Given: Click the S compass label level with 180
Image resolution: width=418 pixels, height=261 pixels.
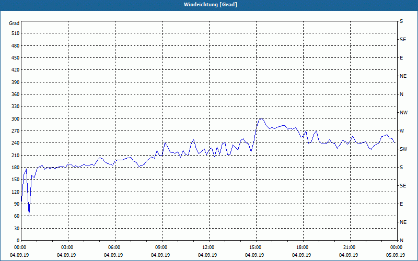Looking at the screenshot, I should (x=401, y=168).
